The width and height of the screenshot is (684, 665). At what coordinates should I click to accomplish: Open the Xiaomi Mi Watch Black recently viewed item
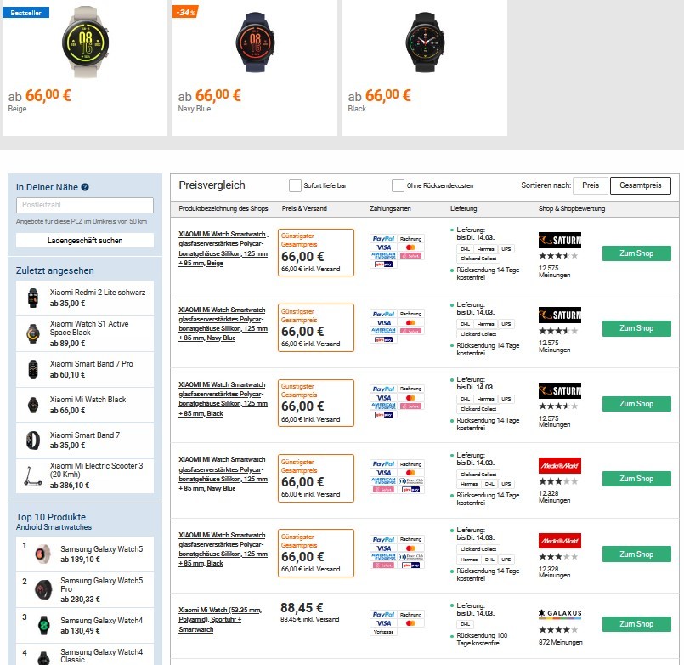pos(85,405)
